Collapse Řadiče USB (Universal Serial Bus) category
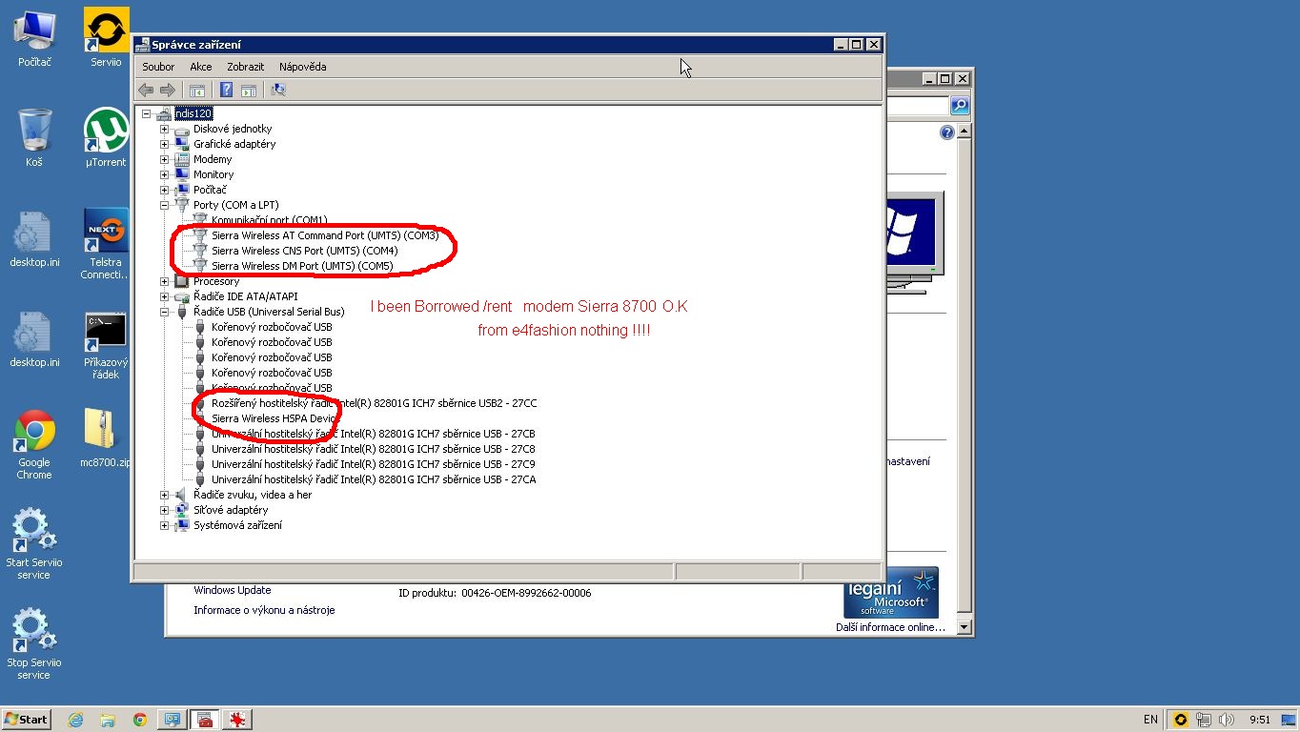 [x=164, y=312]
